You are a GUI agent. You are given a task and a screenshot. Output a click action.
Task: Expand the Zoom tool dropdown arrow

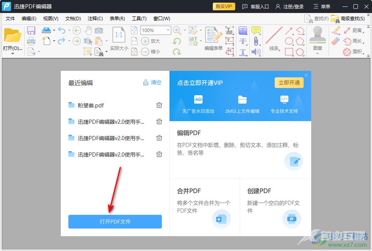(185, 30)
